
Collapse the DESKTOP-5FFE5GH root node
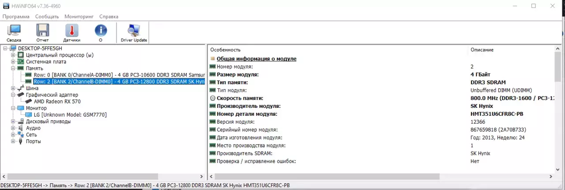point(5,48)
